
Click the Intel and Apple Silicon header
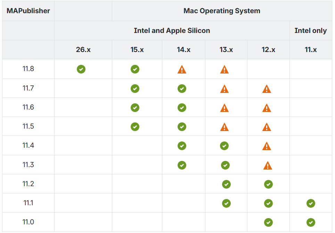[x=172, y=31]
